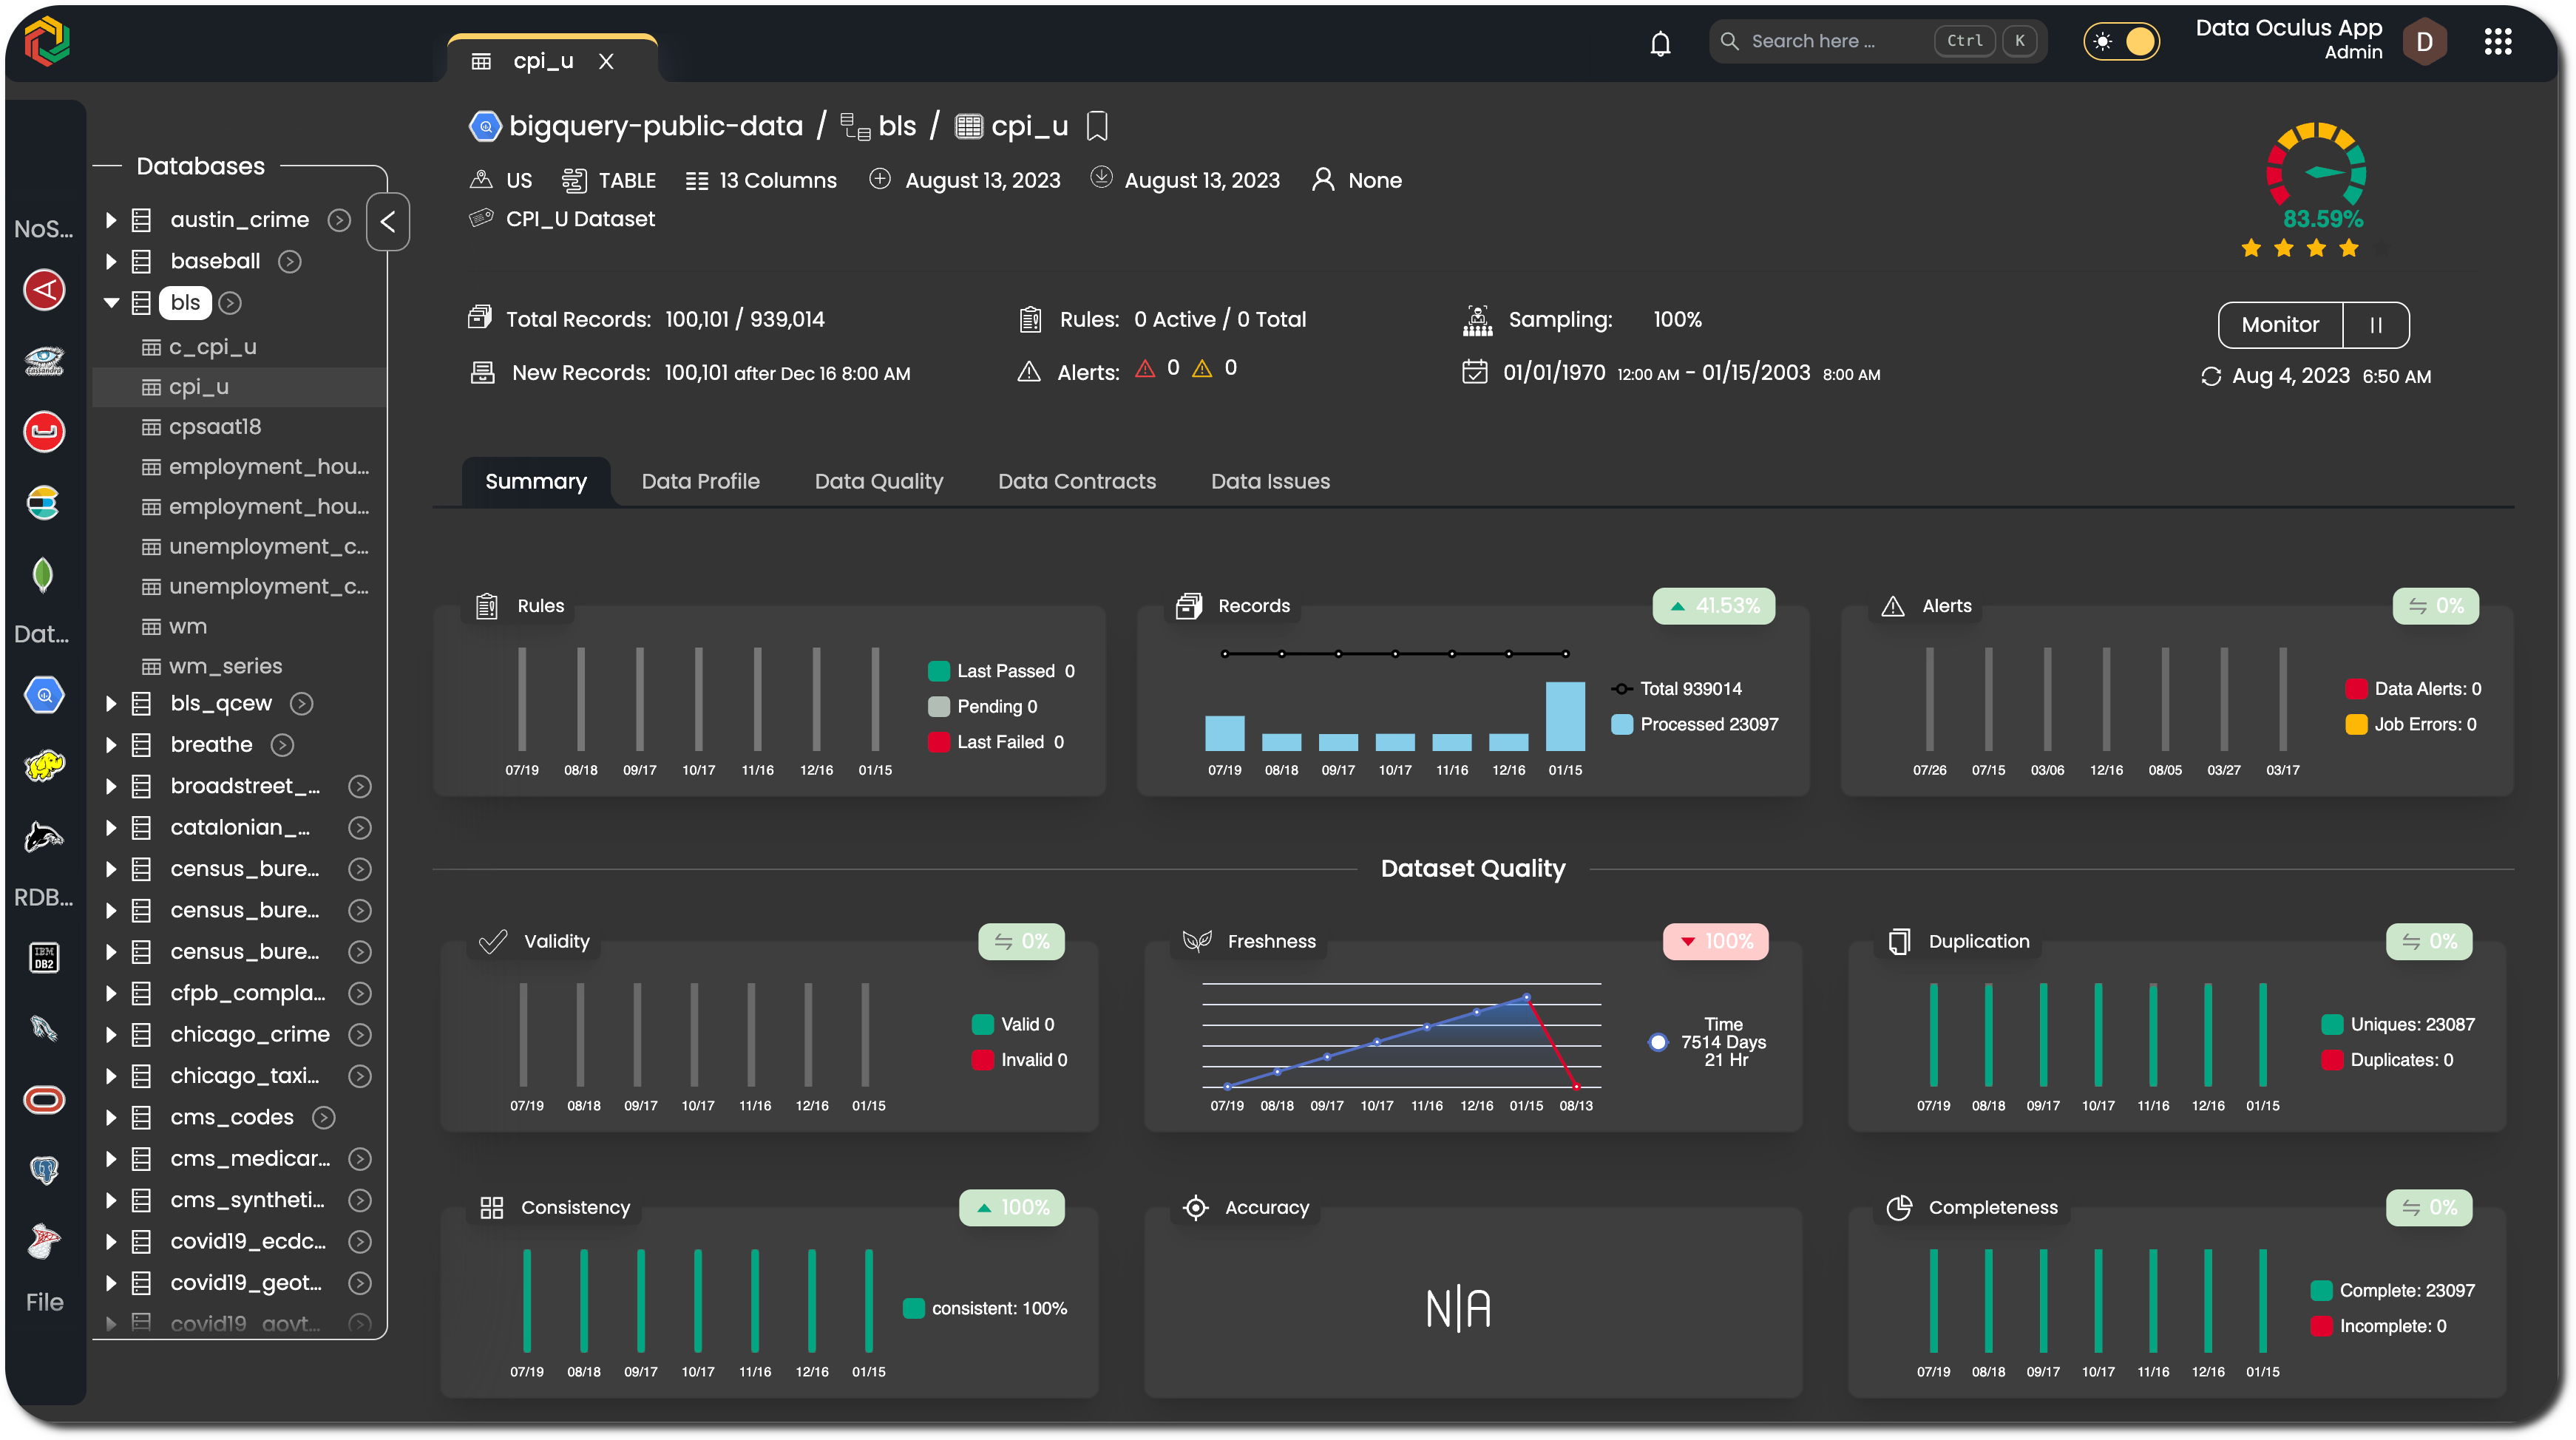This screenshot has width=2576, height=1440.
Task: Toggle Total 939014 legend in Records
Action: (1677, 689)
